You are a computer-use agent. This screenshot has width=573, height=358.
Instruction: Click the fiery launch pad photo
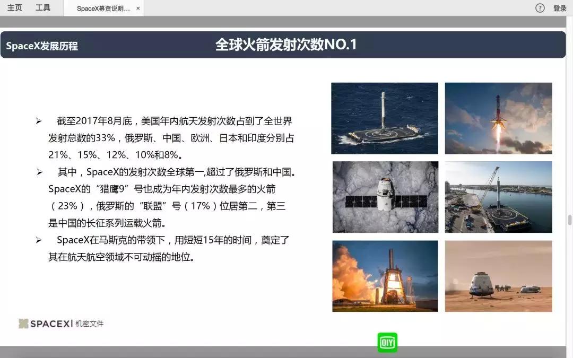[x=384, y=276]
